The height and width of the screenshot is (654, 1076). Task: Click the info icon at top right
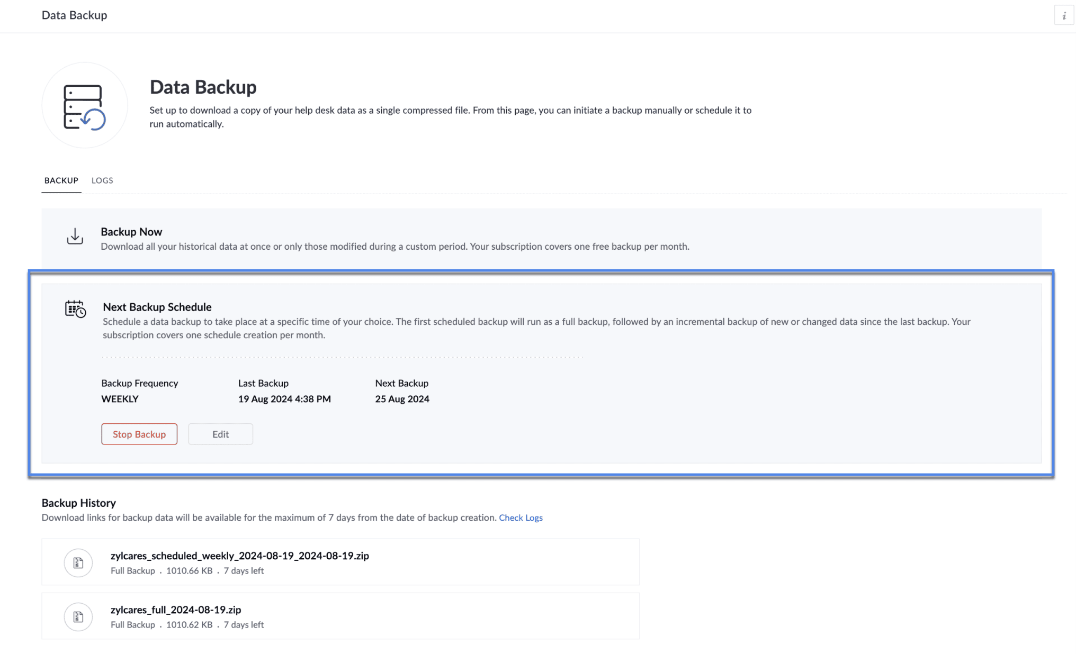pyautogui.click(x=1064, y=16)
